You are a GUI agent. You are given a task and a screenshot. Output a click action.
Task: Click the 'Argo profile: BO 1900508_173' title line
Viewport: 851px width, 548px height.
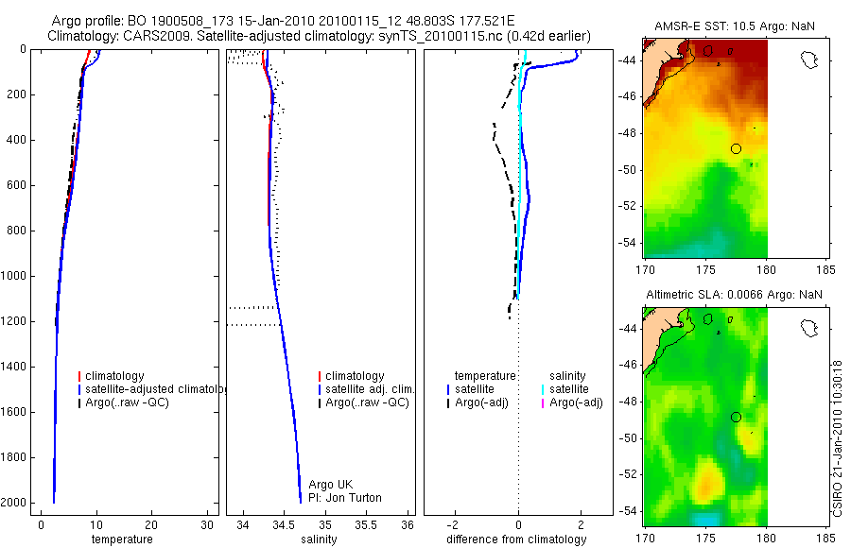283,21
